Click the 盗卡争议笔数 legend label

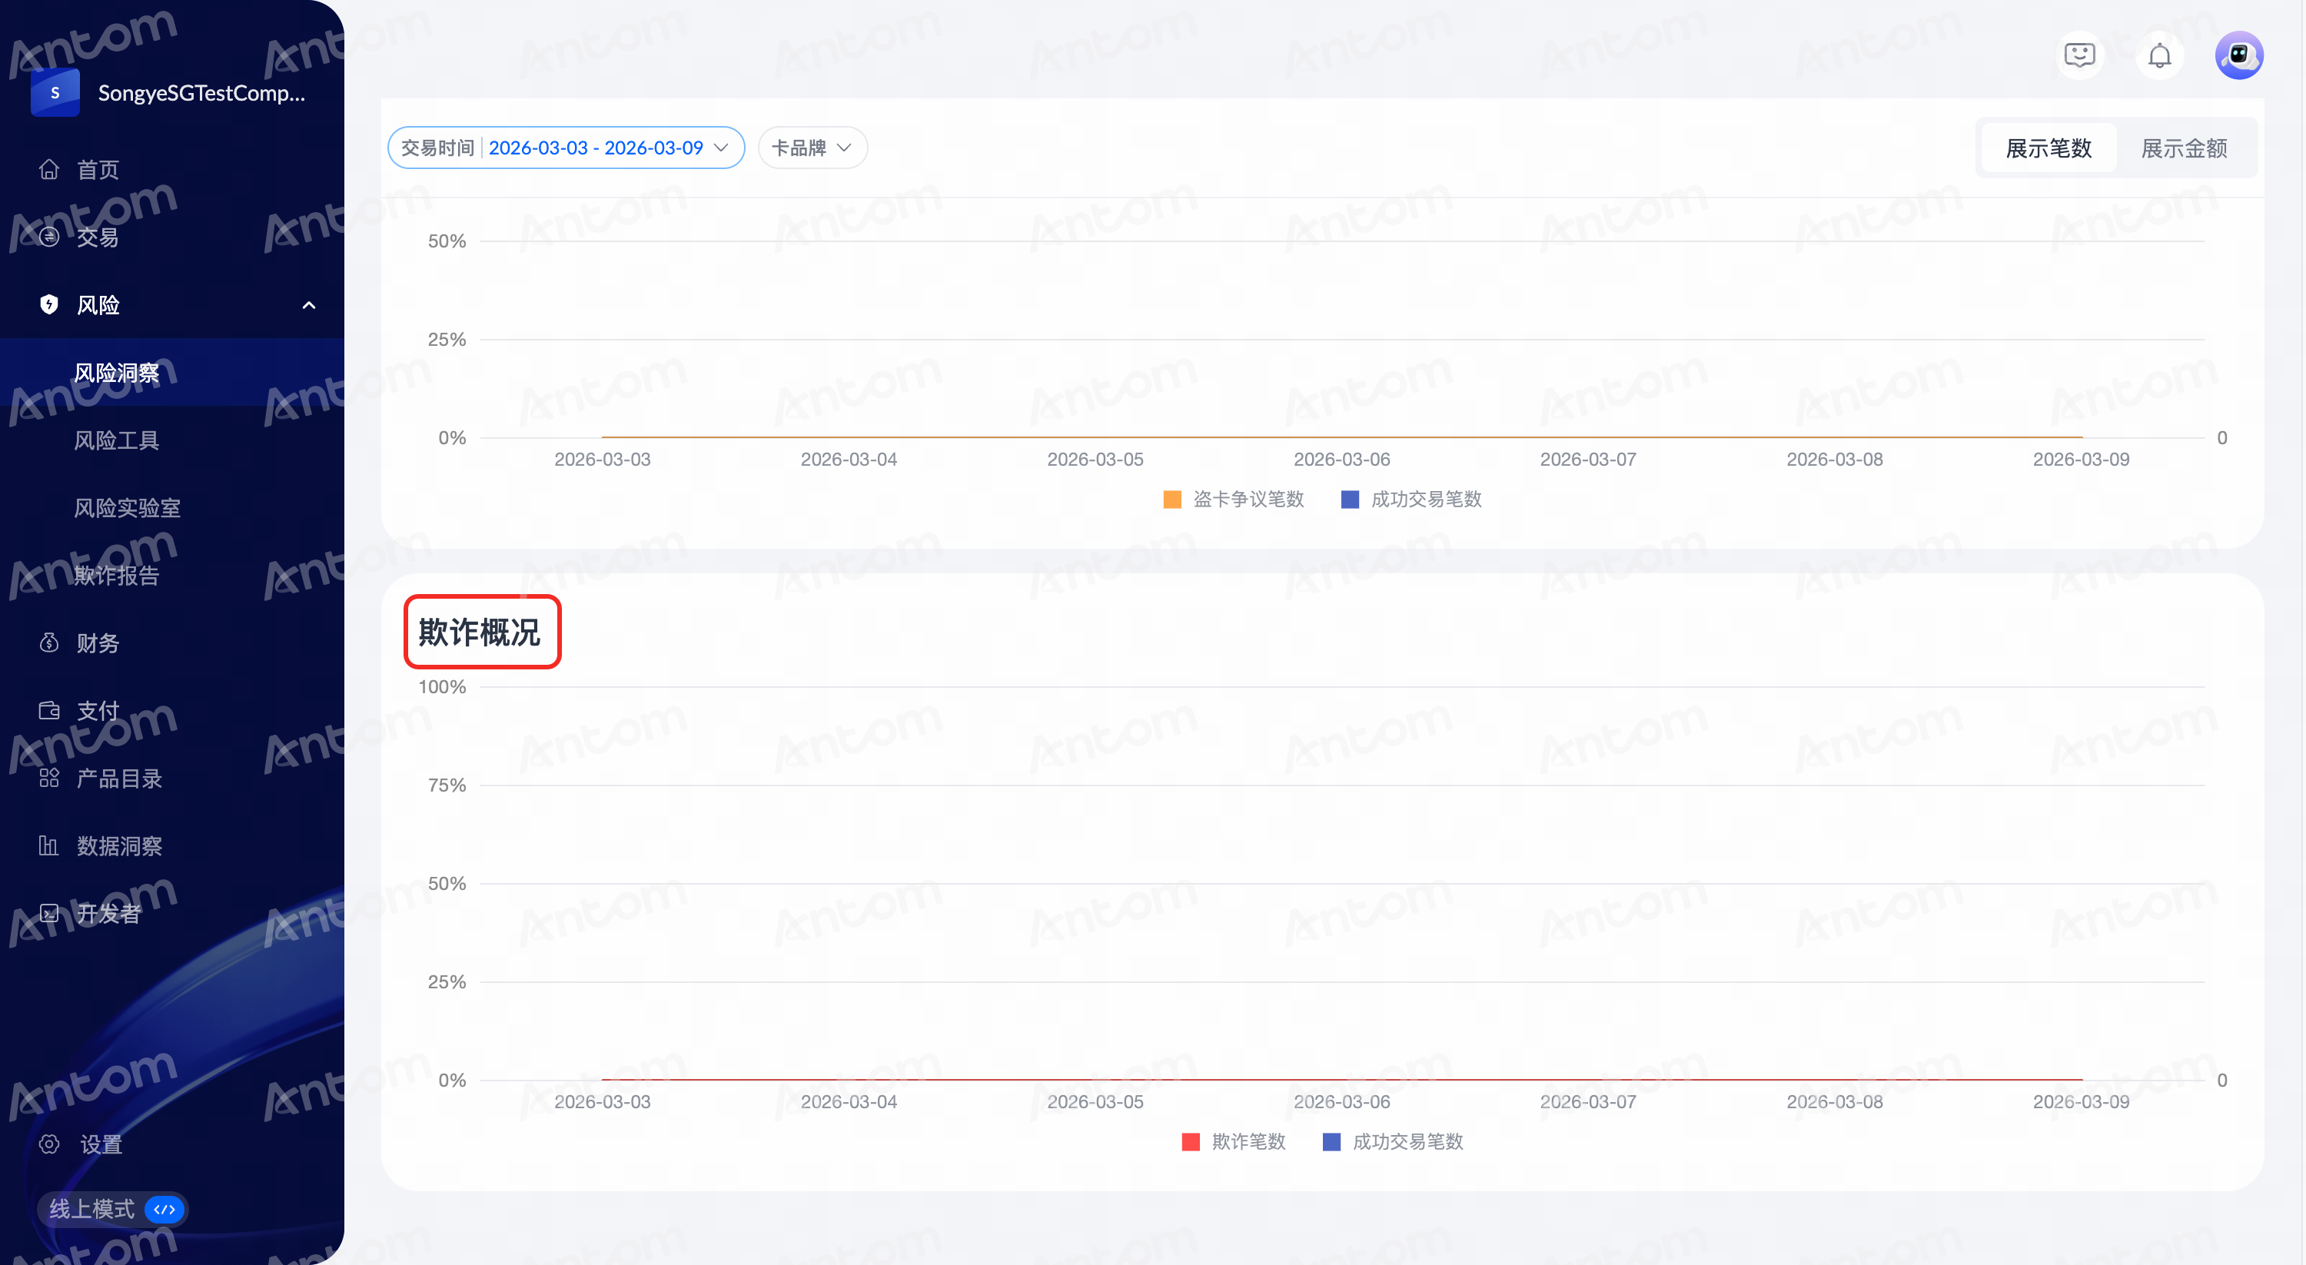1249,499
